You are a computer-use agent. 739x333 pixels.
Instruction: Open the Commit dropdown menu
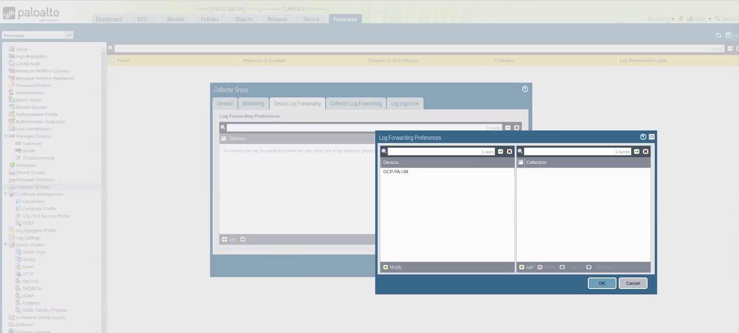(661, 19)
